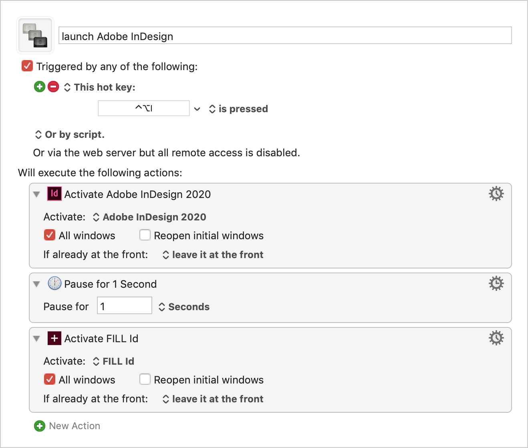The width and height of the screenshot is (528, 448).
Task: Add a new trigger with the green plus
Action: pyautogui.click(x=40, y=87)
